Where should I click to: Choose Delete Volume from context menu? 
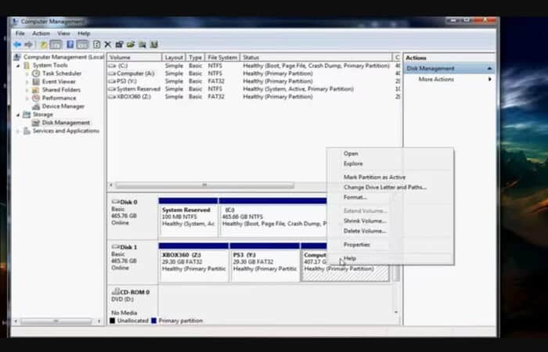pyautogui.click(x=390, y=232)
